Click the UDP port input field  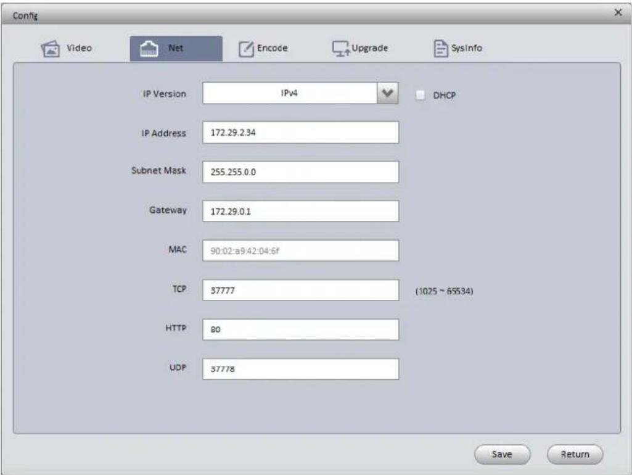301,369
